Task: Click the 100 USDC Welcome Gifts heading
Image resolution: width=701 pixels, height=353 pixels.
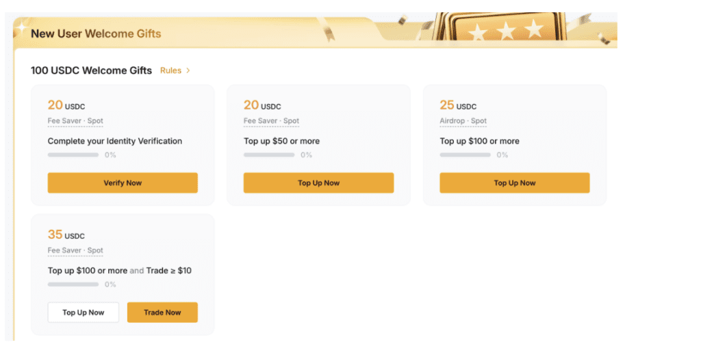Action: (x=91, y=70)
